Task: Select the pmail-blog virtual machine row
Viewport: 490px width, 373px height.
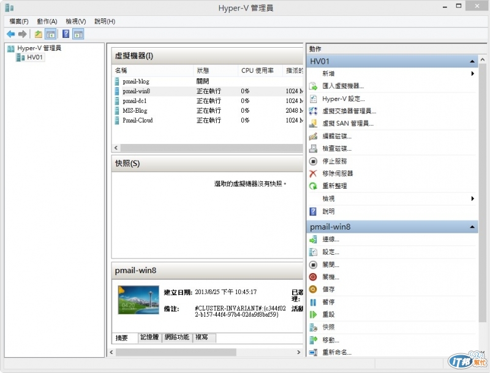Action: pyautogui.click(x=207, y=81)
